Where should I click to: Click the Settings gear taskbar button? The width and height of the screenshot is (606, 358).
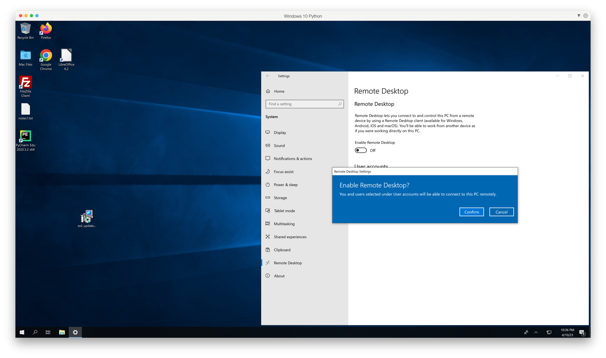tap(75, 332)
